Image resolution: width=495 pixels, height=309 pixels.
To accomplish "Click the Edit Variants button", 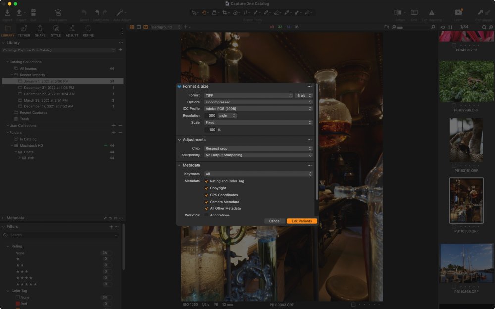I will pos(301,221).
